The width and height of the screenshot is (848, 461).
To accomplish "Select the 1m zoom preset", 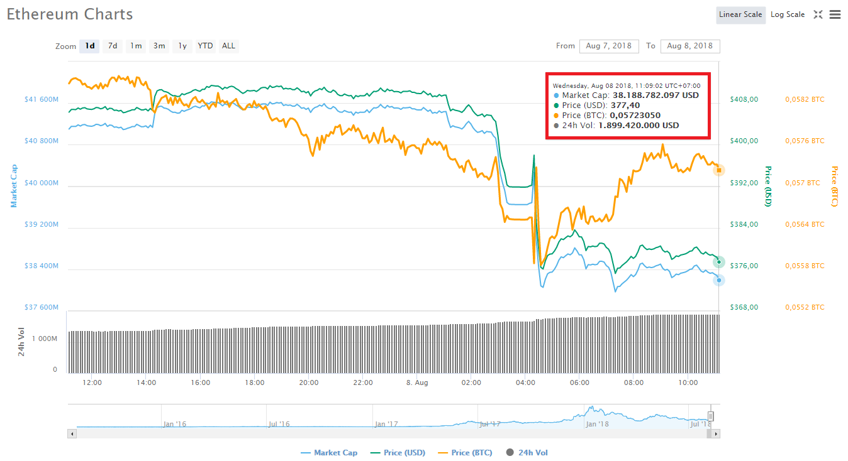I will click(x=135, y=45).
